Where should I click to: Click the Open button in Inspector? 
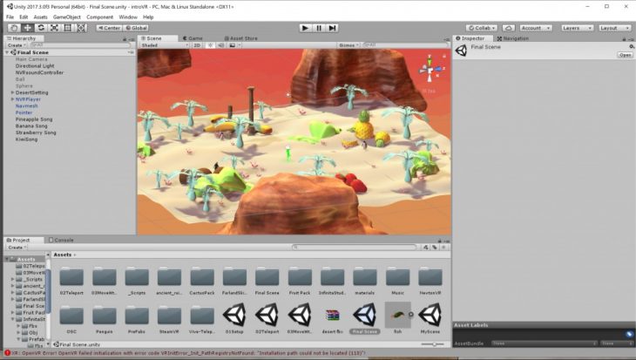(625, 55)
